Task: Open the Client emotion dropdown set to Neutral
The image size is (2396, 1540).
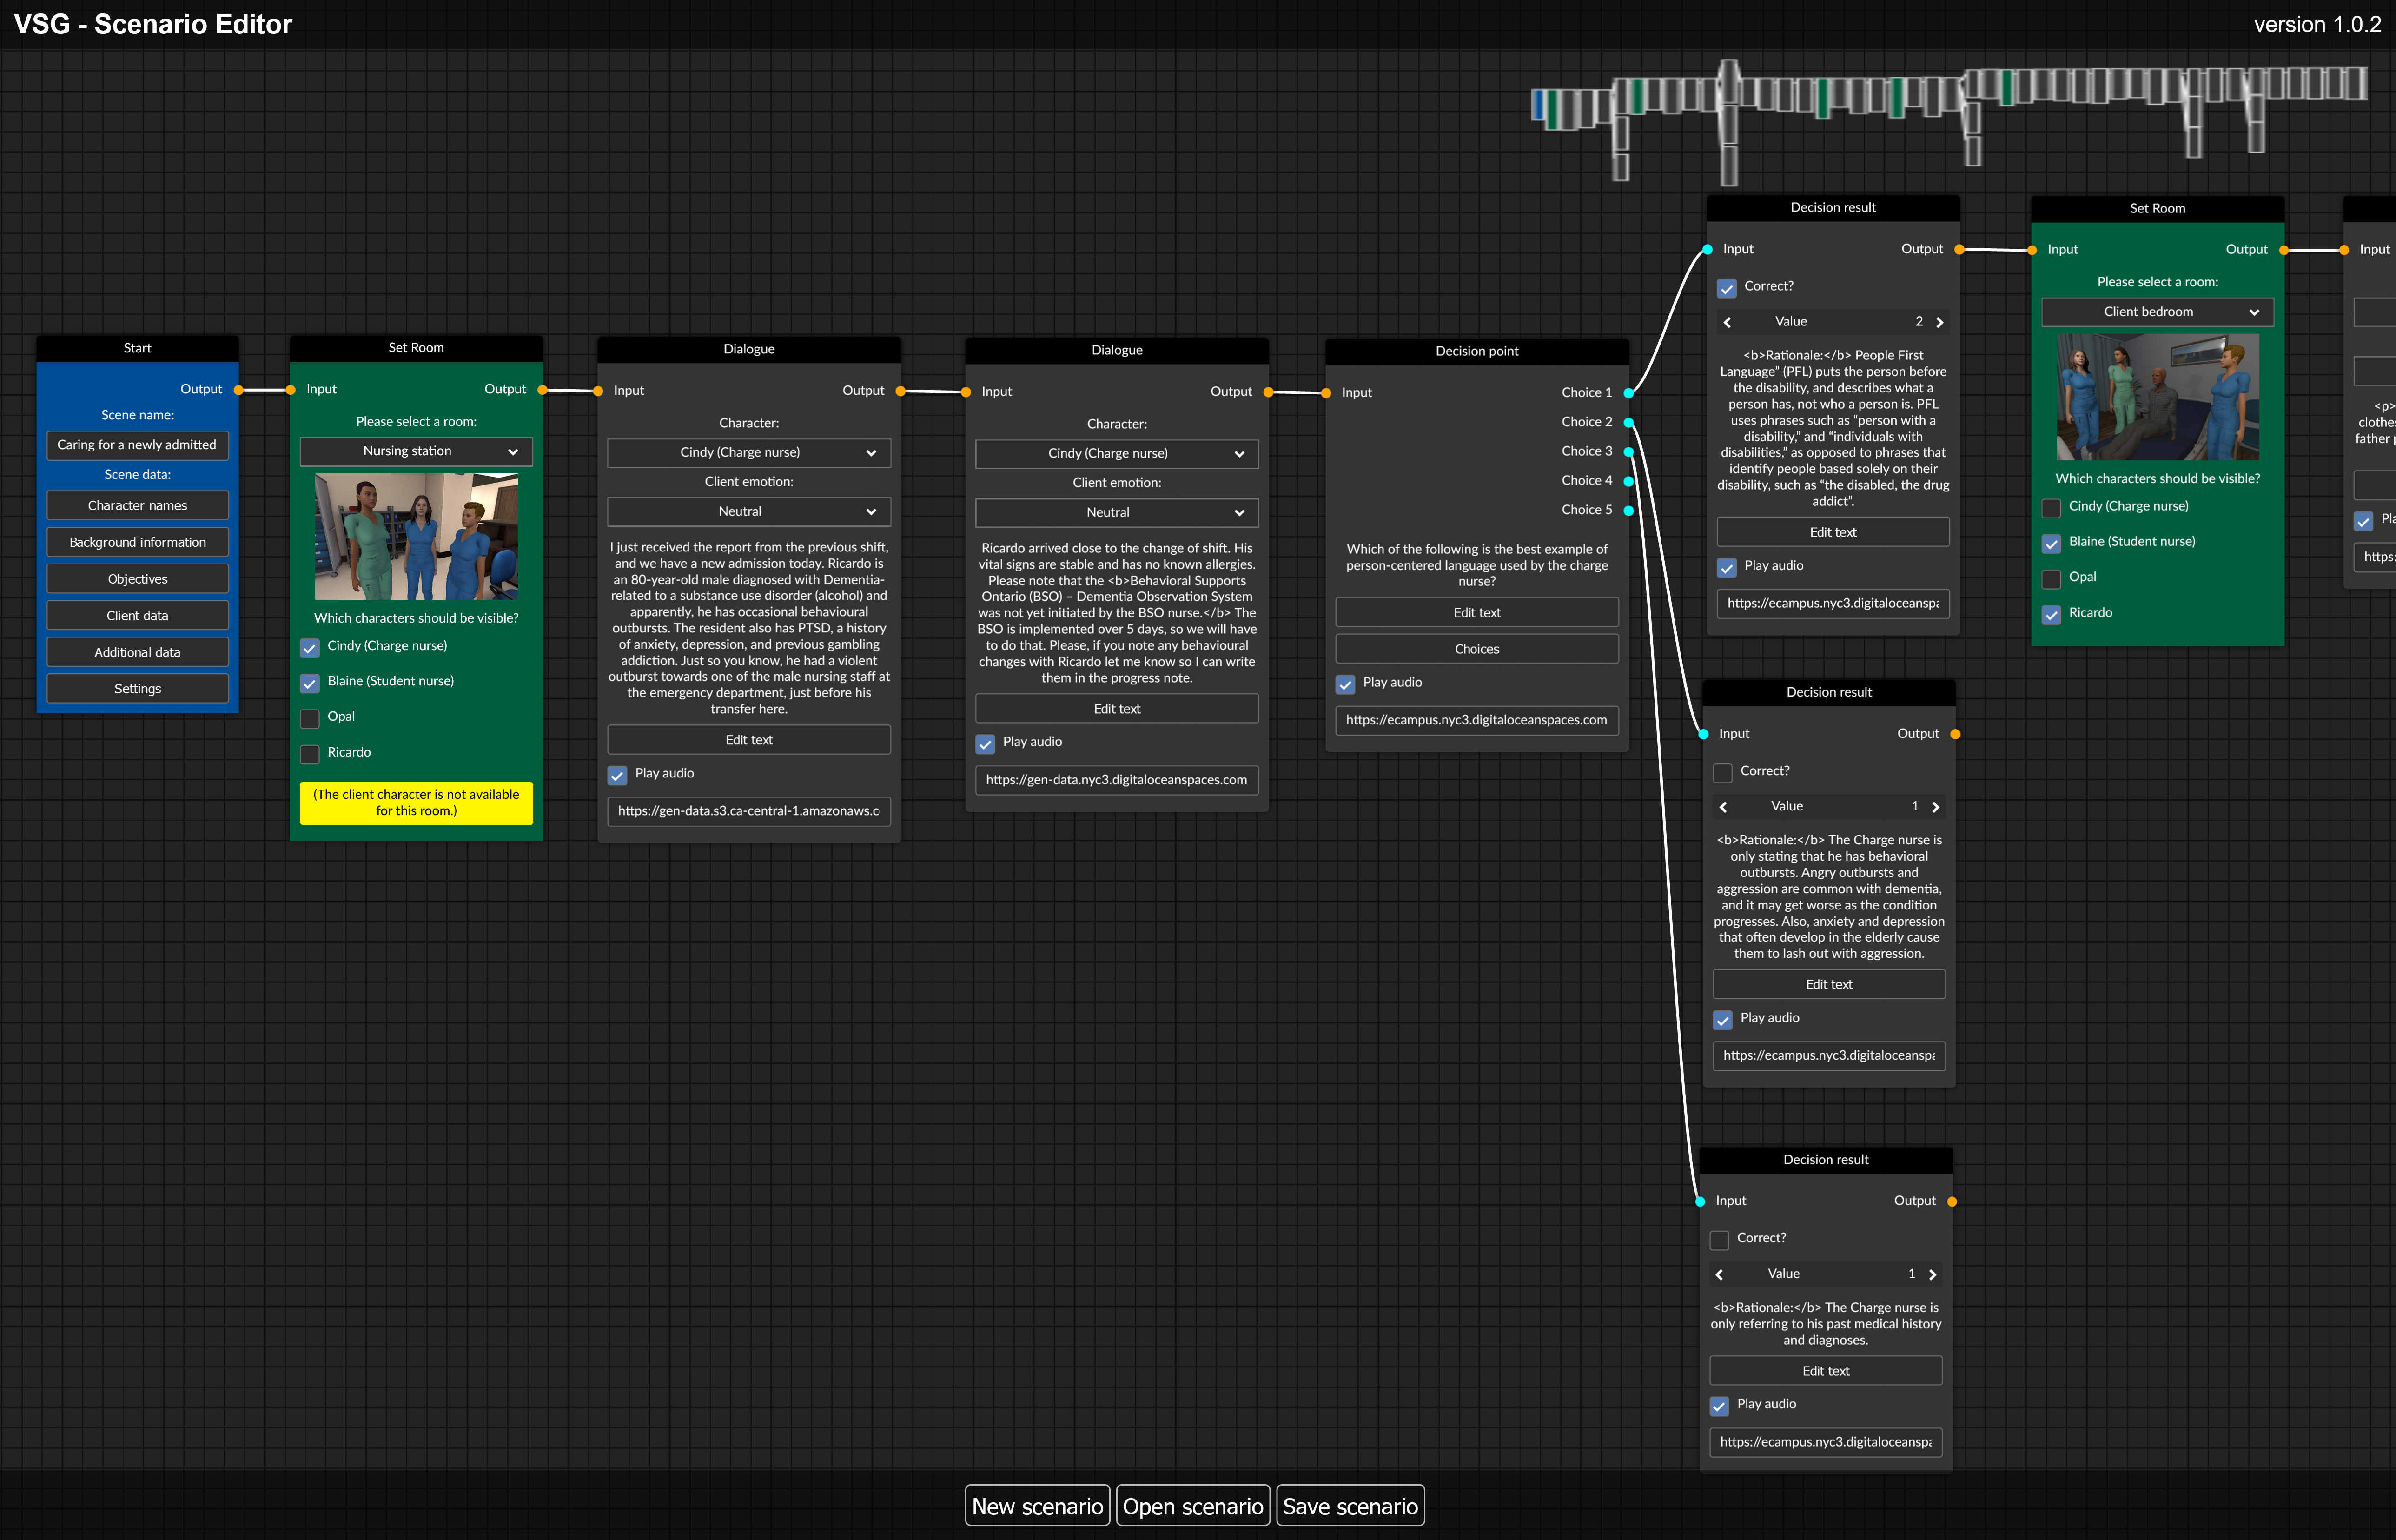Action: click(x=748, y=511)
